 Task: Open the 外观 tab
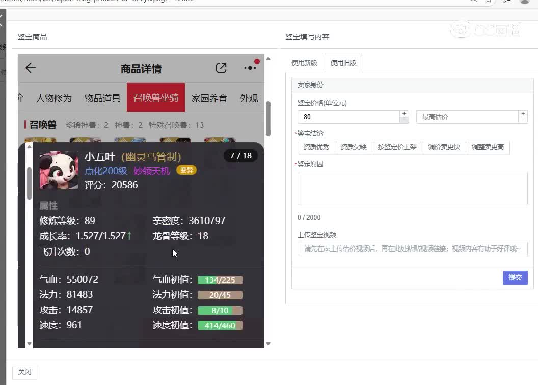pos(249,98)
